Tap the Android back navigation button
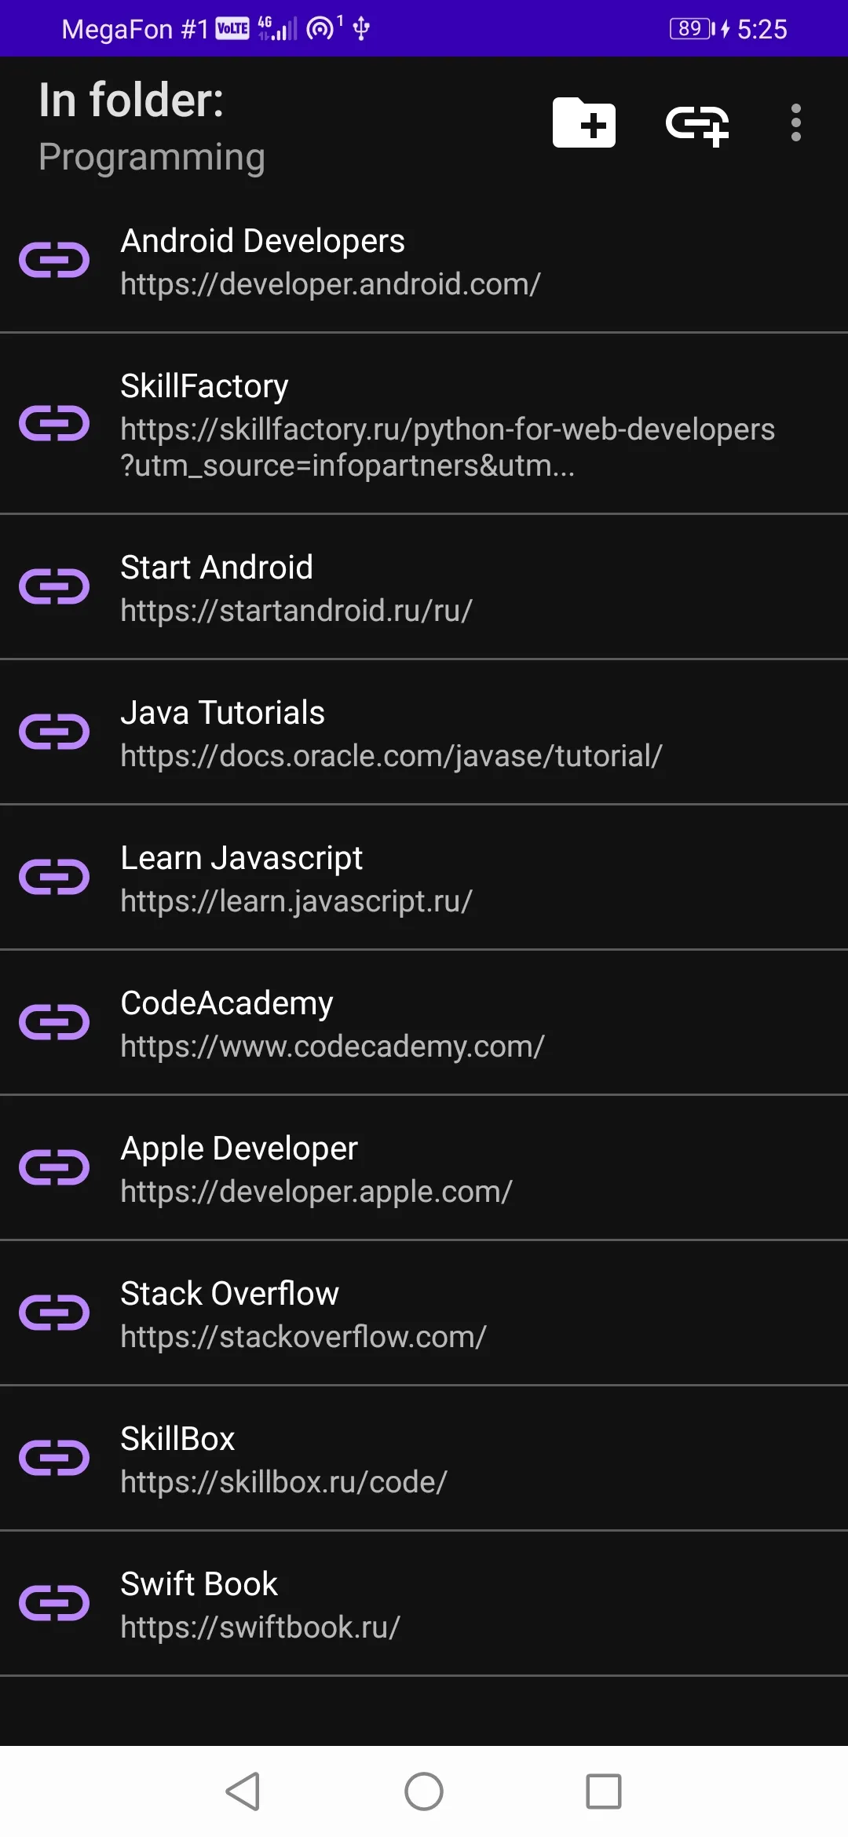The image size is (848, 1837). click(x=243, y=1791)
